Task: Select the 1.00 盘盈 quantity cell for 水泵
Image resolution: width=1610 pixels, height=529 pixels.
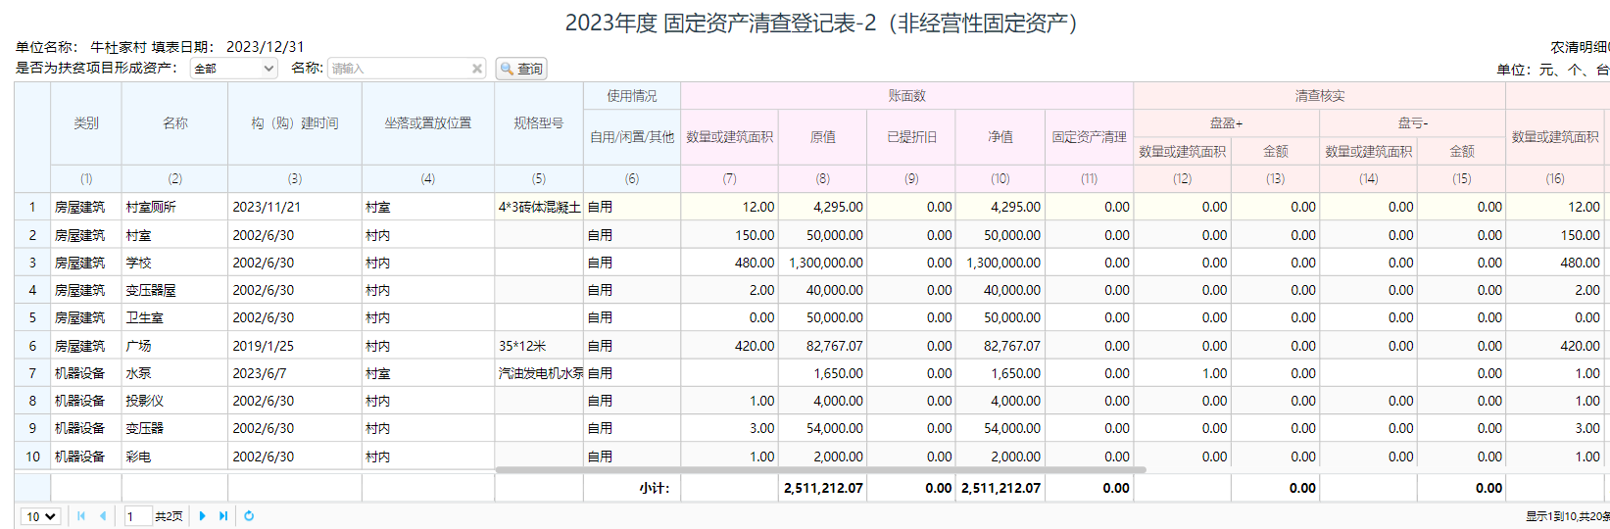Action: click(x=1183, y=373)
